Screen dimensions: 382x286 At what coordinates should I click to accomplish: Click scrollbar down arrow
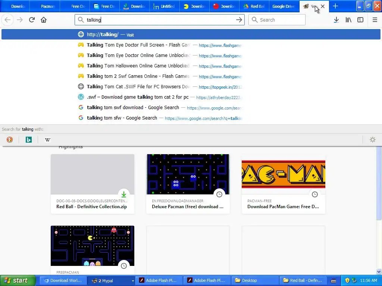click(x=379, y=271)
